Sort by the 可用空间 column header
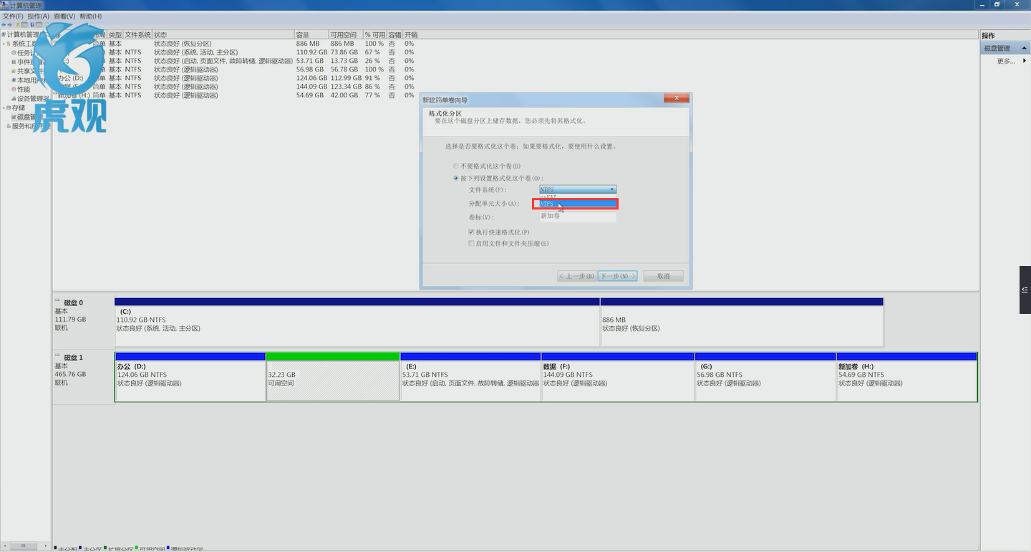The image size is (1031, 552). 345,34
